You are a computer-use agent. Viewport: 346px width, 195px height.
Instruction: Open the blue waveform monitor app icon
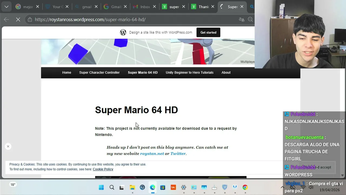[204, 187]
